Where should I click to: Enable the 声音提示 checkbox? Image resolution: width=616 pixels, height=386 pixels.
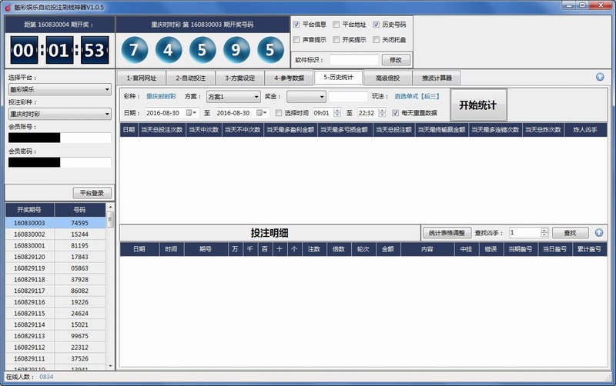coord(296,40)
